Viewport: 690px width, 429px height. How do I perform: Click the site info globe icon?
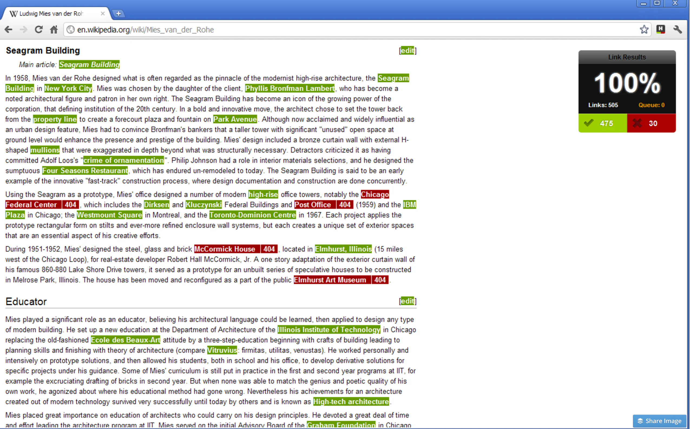point(71,29)
